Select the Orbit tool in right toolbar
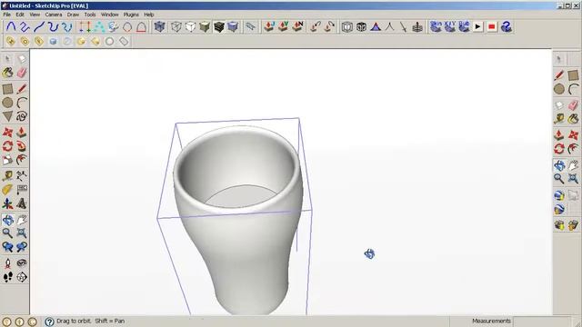Viewport: 582px width, 327px height. point(559,165)
